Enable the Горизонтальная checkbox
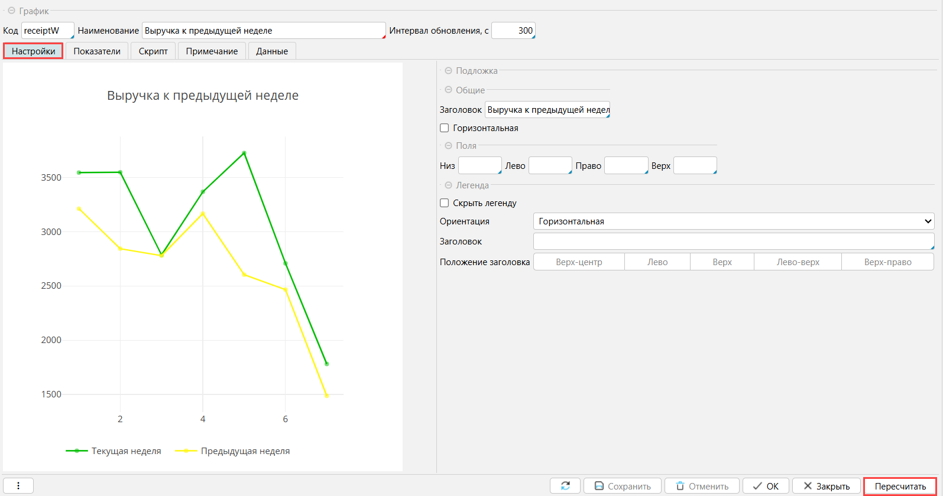The height and width of the screenshot is (496, 943). point(445,128)
